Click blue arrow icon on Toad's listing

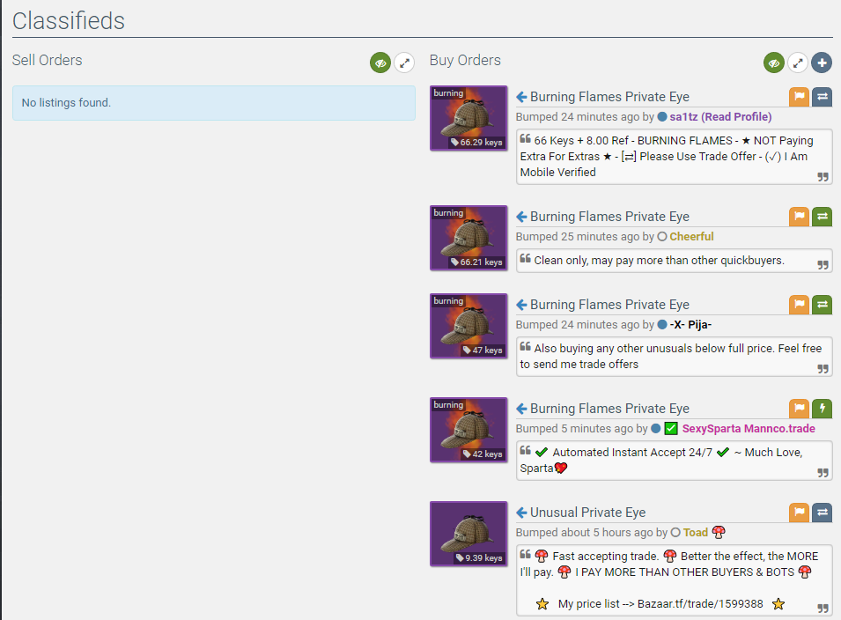point(521,513)
